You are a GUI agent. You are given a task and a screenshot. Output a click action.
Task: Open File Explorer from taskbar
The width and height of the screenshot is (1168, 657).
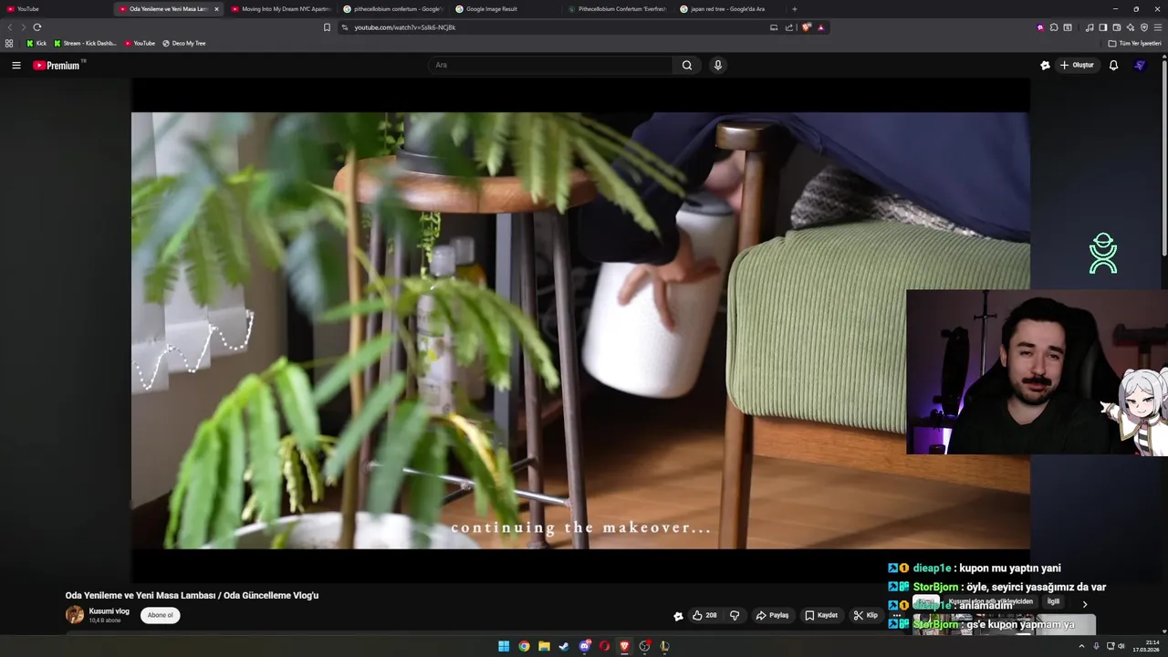point(544,646)
